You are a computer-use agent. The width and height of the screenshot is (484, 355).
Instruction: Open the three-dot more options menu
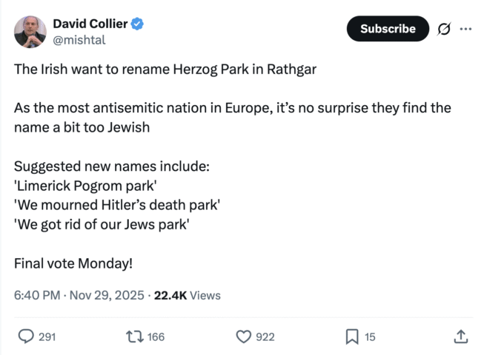pos(465,29)
